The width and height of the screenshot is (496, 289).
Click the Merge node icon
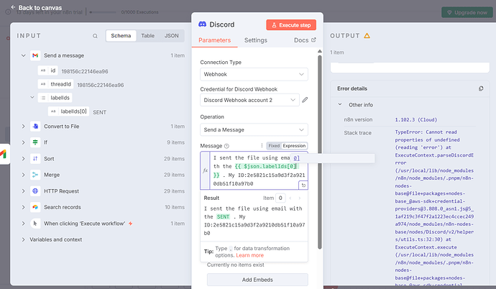tap(35, 175)
